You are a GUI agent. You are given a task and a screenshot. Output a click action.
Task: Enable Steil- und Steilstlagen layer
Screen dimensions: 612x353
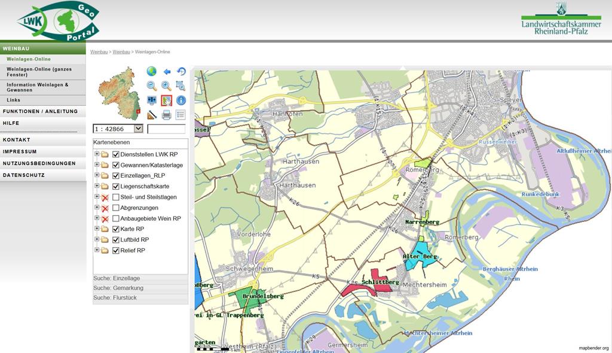tap(116, 197)
